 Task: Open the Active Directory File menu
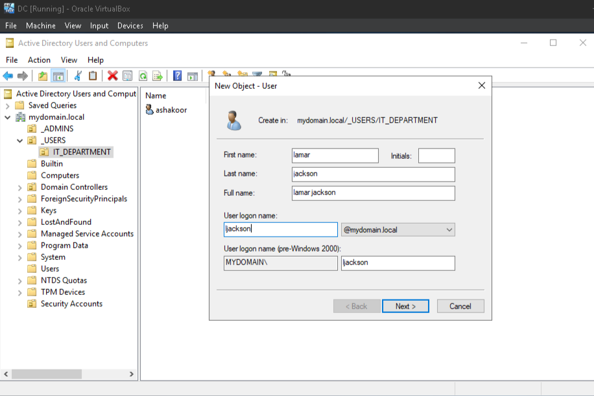pyautogui.click(x=12, y=60)
